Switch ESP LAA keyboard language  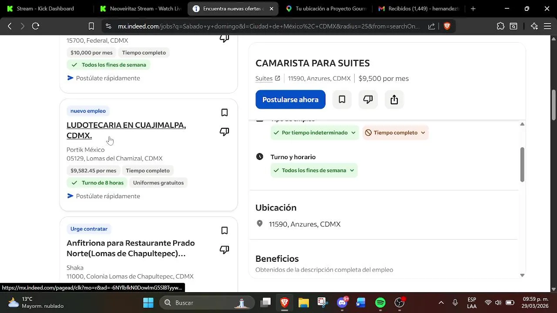[x=472, y=303]
